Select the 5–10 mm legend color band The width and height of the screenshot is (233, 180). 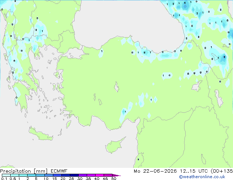click(40, 175)
